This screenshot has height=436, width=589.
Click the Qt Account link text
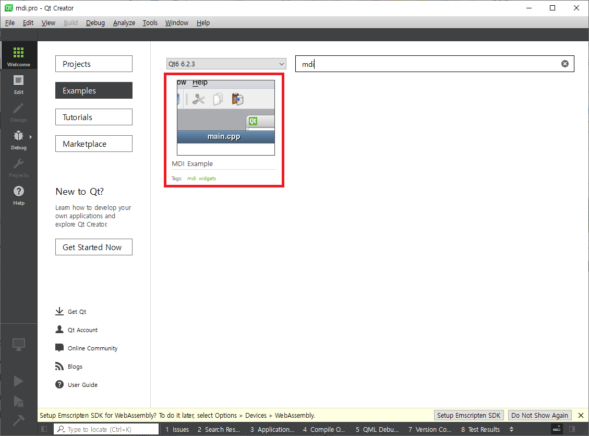click(x=82, y=330)
